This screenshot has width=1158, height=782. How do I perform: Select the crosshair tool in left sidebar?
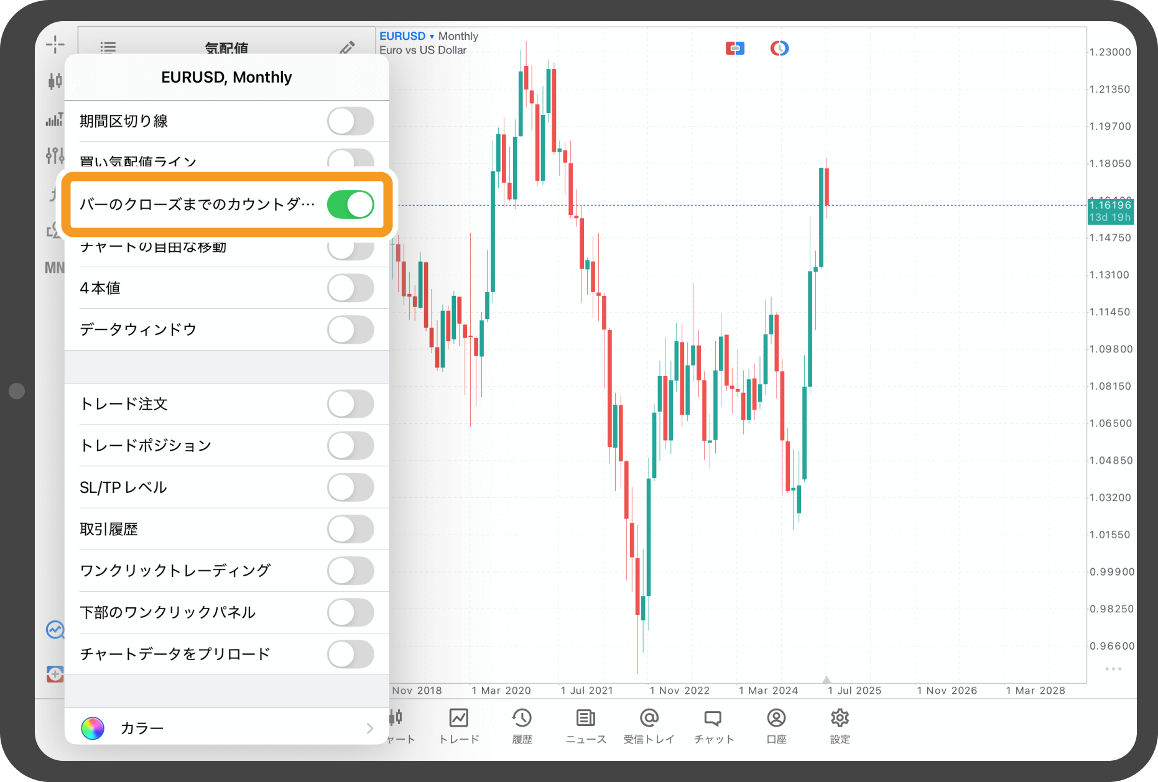tap(55, 44)
